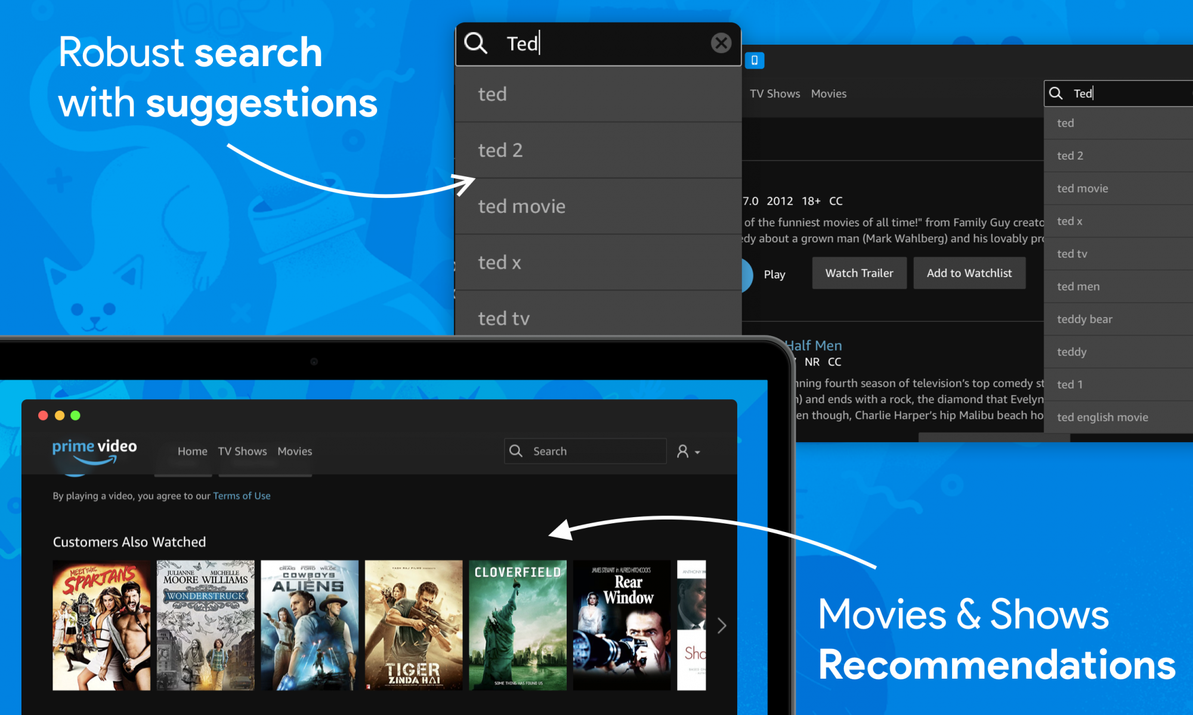Click Add to Watchlist button
1193x715 pixels.
pos(969,273)
